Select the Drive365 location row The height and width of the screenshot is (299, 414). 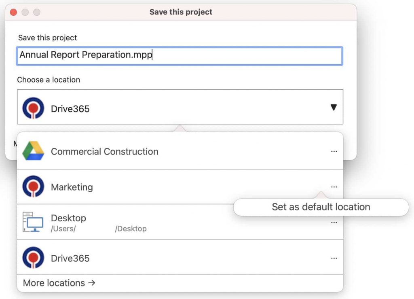coord(121,258)
